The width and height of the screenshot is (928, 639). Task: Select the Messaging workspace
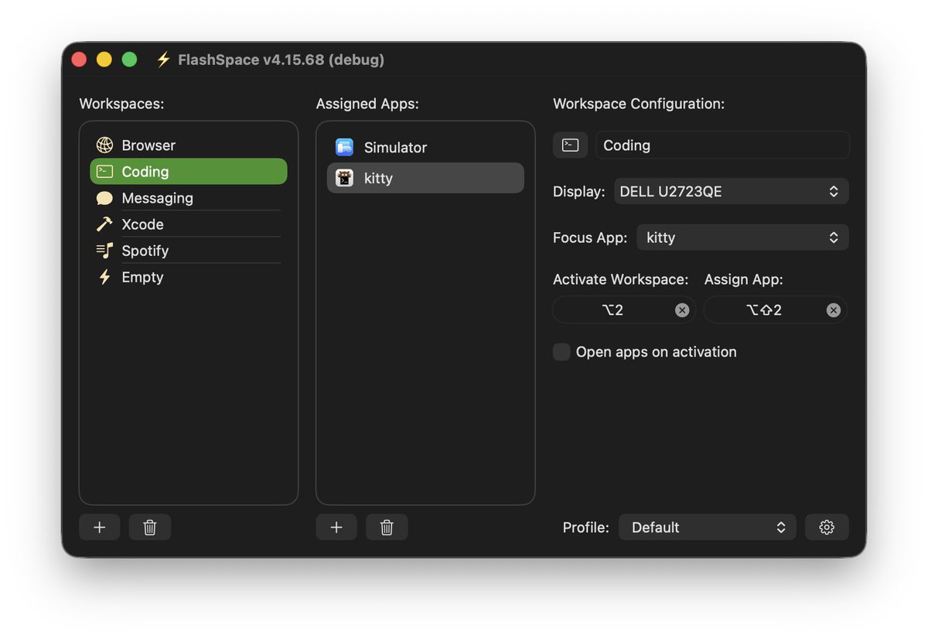189,198
